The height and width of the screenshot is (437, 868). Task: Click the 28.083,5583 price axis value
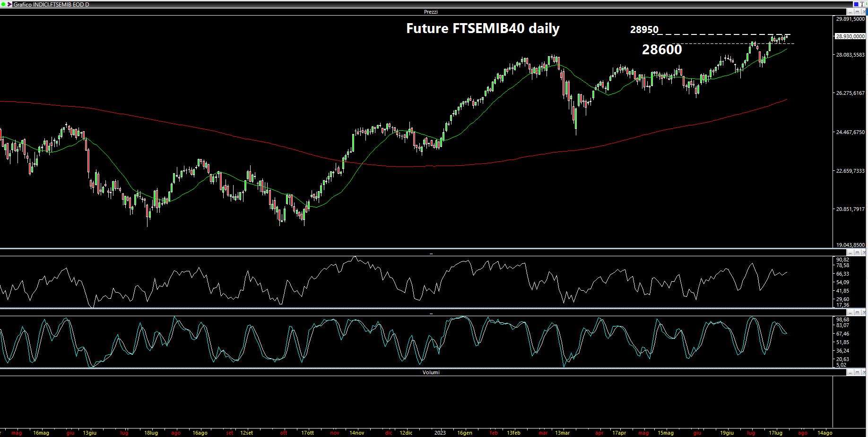850,55
